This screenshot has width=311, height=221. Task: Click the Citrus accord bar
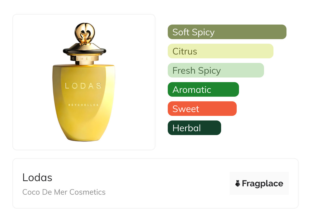click(220, 51)
